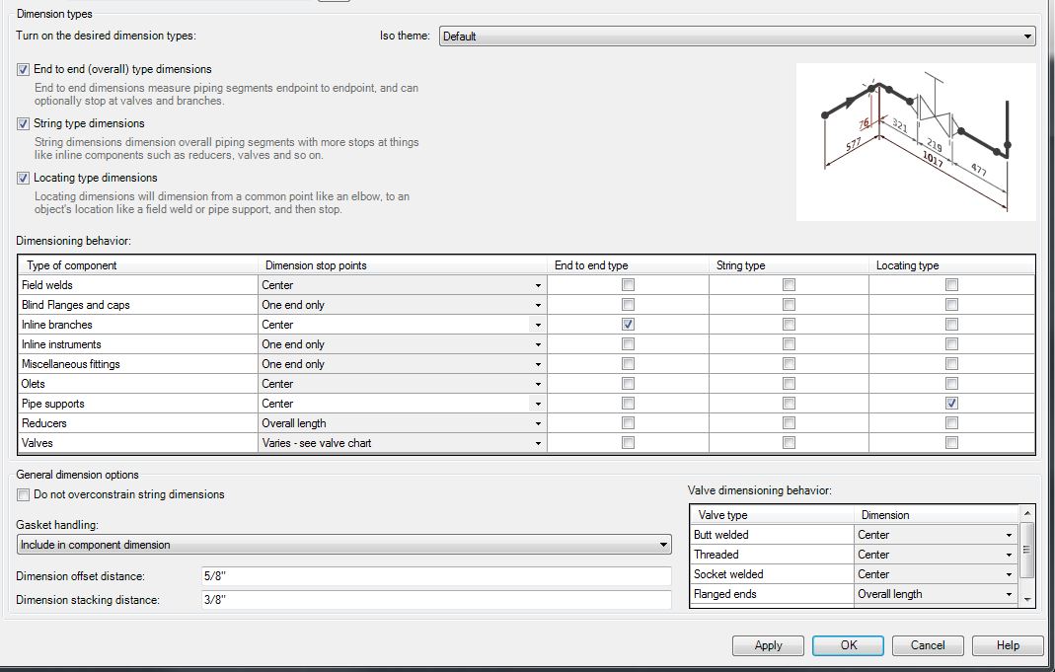Check End to end type for Blind Flanges and caps
This screenshot has height=672, width=1055.
pyautogui.click(x=628, y=305)
